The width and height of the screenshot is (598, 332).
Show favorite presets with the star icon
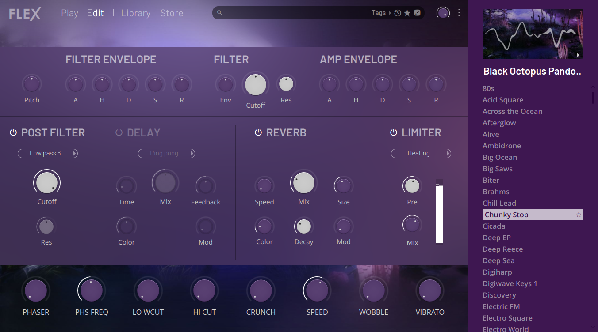pos(407,13)
